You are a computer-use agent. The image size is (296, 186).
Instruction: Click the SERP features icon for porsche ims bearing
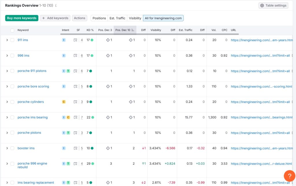click(x=75, y=117)
